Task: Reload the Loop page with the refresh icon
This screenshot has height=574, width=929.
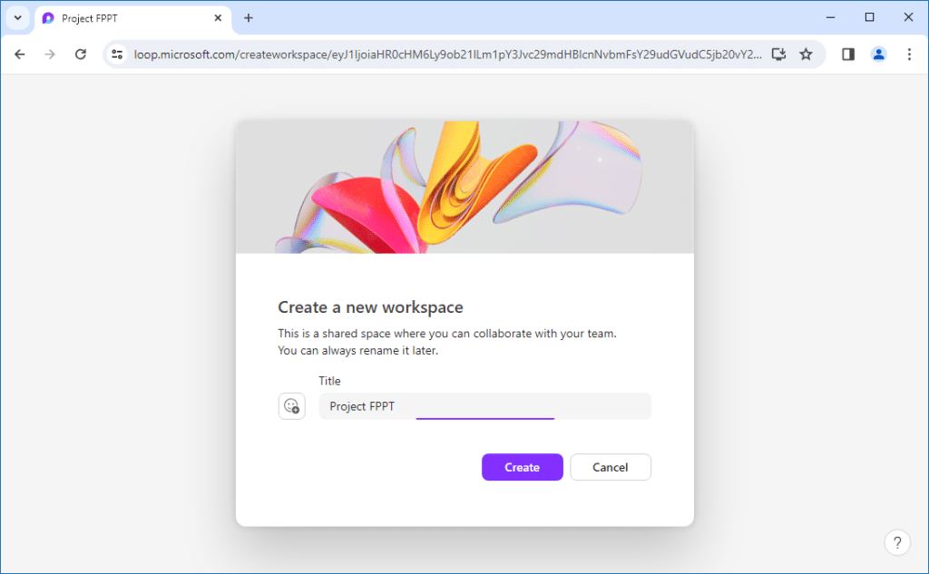Action: (80, 54)
